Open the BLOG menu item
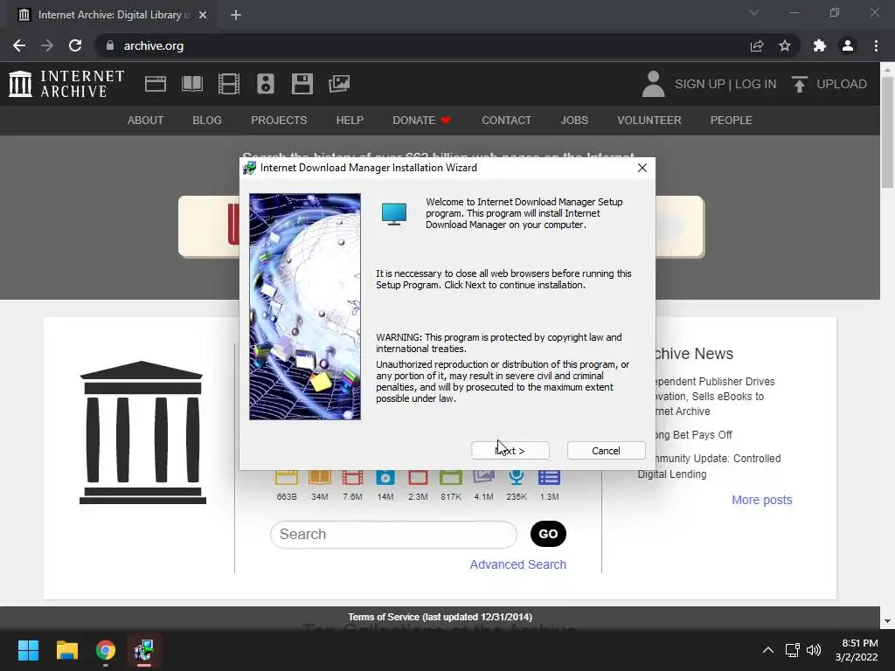This screenshot has height=671, width=895. [x=207, y=121]
